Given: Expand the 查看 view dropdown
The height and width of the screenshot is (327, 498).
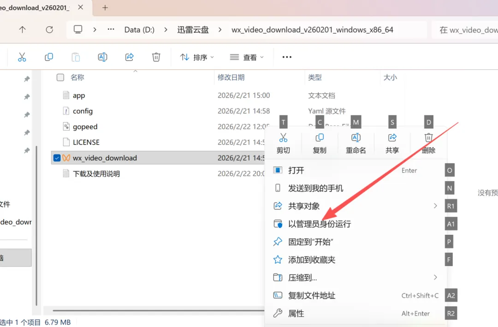Looking at the screenshot, I should click(247, 57).
